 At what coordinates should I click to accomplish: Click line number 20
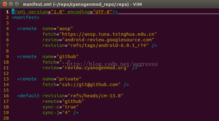click(6, 118)
